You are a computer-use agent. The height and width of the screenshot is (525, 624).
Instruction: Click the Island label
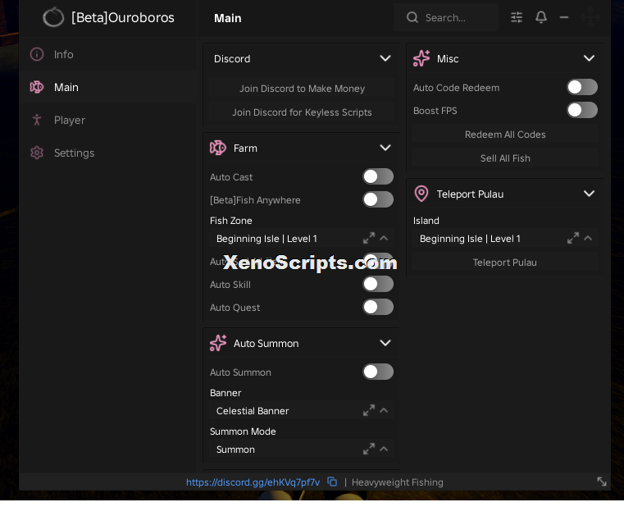426,221
